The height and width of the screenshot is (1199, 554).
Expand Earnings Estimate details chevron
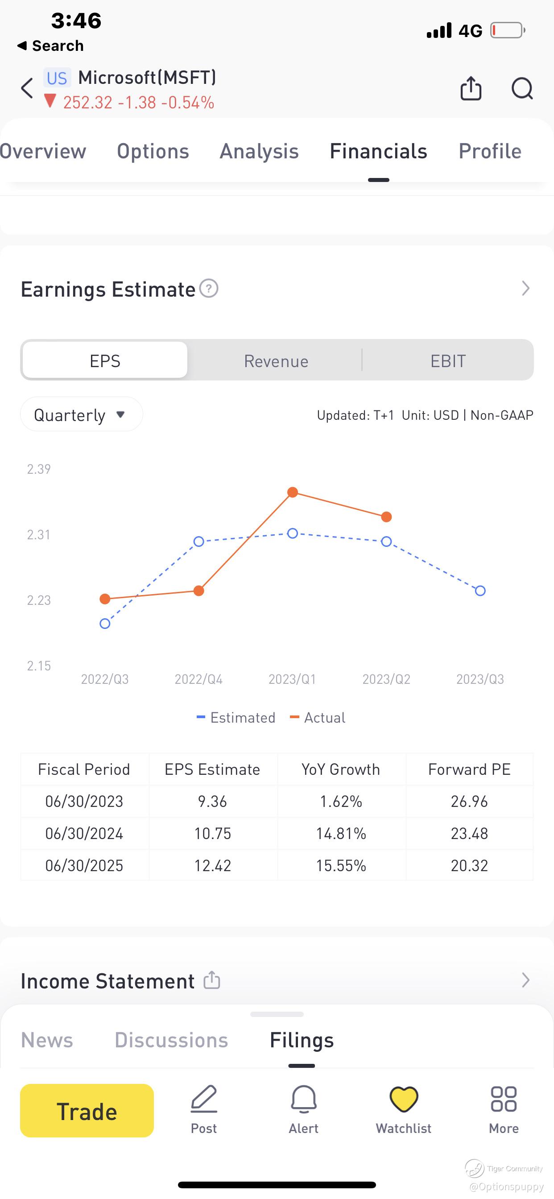pos(525,289)
